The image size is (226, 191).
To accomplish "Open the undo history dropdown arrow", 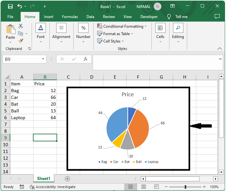I will tap(25, 6).
